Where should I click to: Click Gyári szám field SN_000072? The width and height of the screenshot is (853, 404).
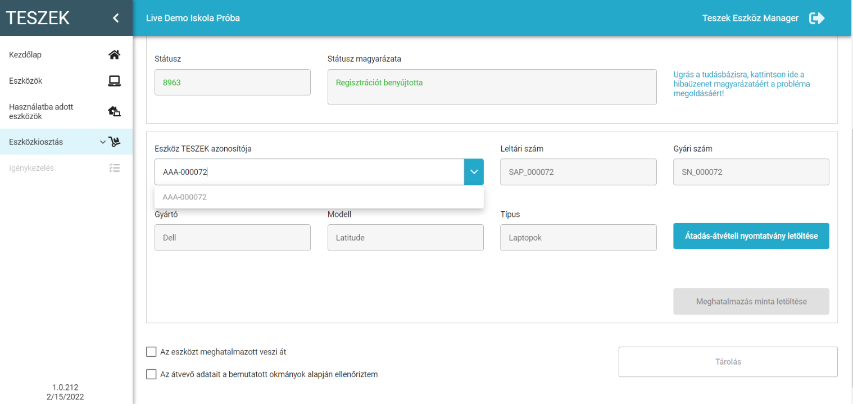point(751,172)
